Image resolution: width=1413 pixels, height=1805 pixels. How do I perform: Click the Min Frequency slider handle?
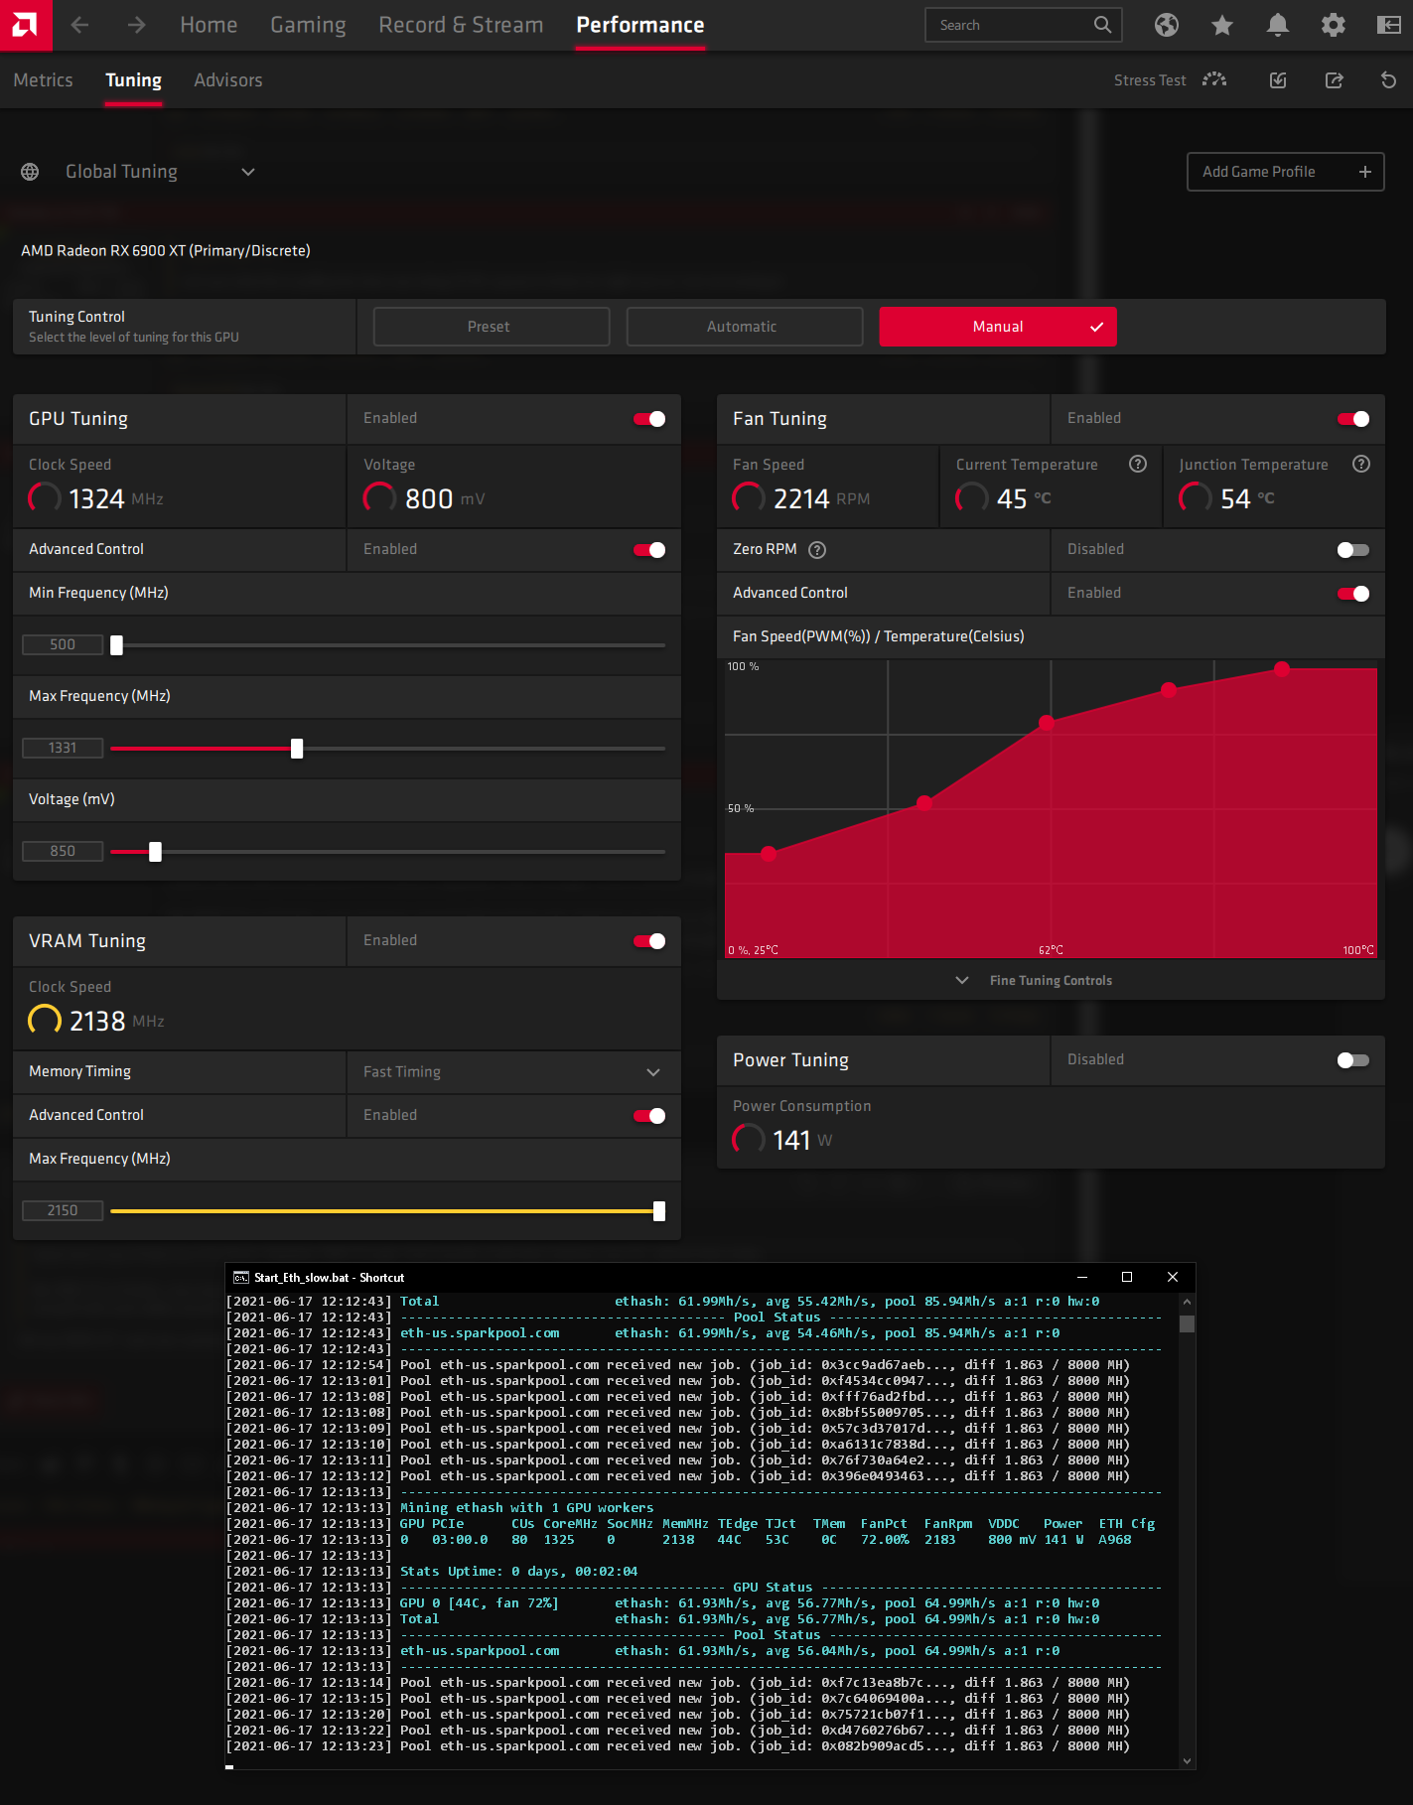(116, 645)
